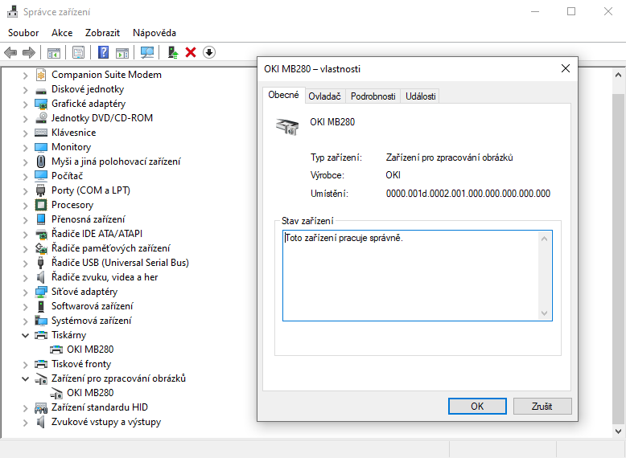Open the Akce menu
This screenshot has width=626, height=458.
click(62, 33)
